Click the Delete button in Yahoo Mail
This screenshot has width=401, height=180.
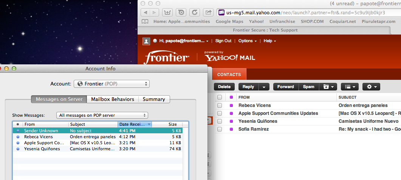click(224, 87)
